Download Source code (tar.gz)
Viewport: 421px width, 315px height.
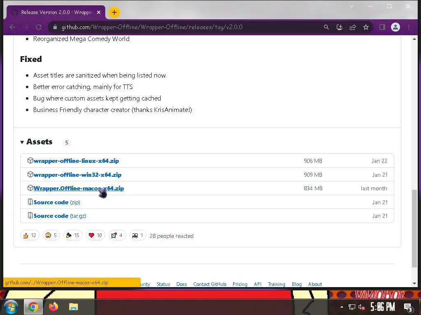tap(60, 216)
